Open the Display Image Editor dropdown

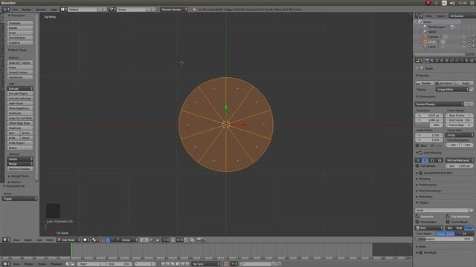452,90
